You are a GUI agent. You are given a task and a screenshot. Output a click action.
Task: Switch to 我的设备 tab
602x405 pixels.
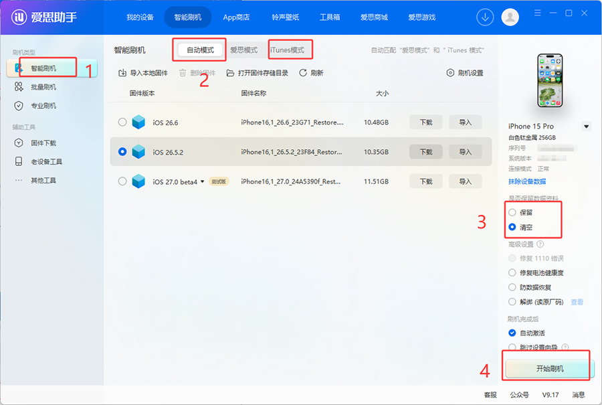coord(140,17)
